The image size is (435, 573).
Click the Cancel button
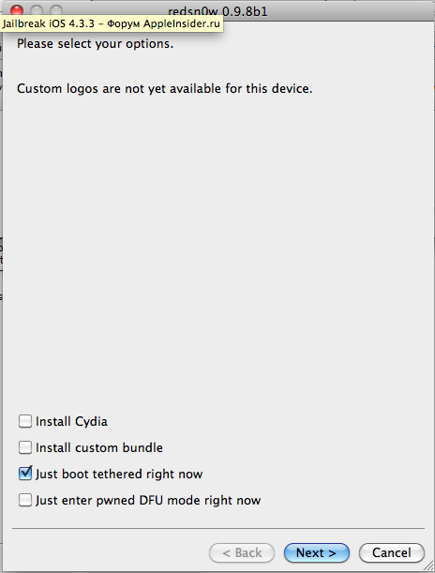click(x=392, y=553)
